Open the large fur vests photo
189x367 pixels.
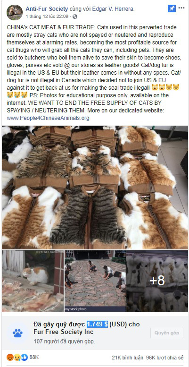95,187
